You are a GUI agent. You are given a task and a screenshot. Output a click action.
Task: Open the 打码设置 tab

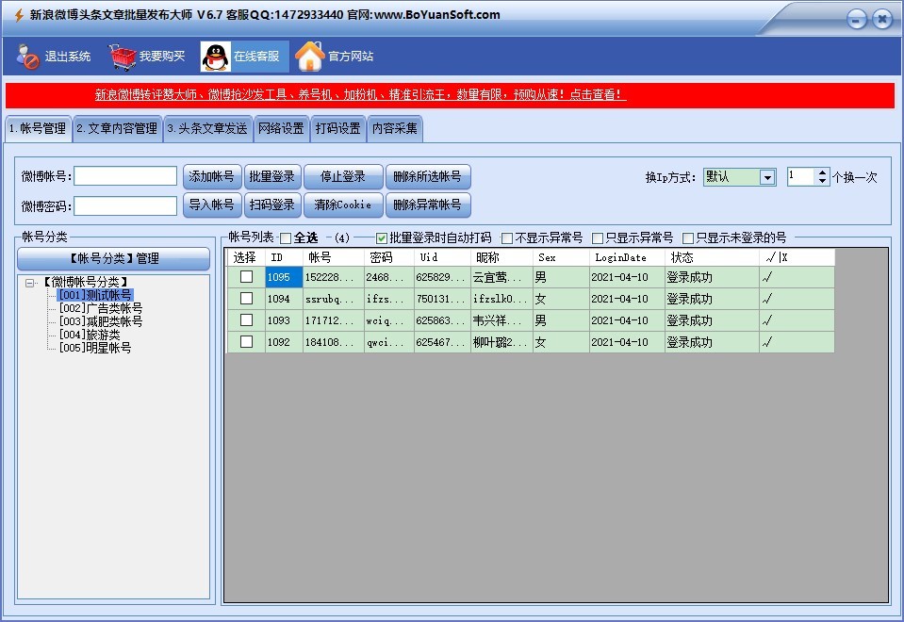[x=337, y=128]
